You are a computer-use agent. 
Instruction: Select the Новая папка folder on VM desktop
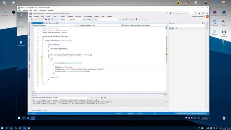click(x=21, y=43)
